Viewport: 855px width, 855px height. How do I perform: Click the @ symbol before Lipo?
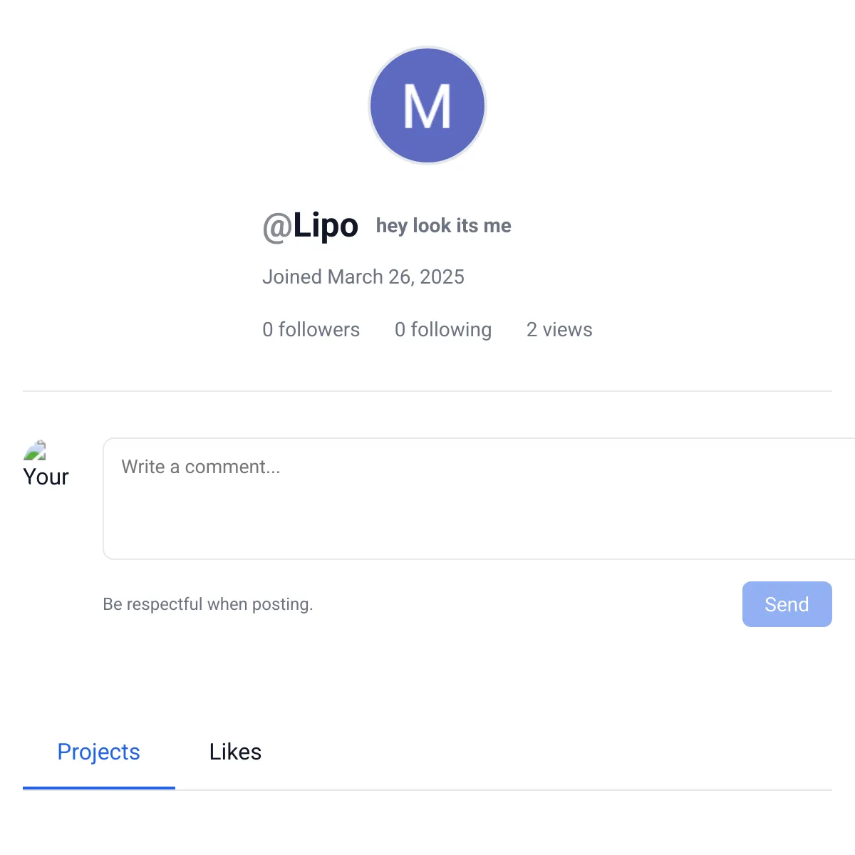276,228
